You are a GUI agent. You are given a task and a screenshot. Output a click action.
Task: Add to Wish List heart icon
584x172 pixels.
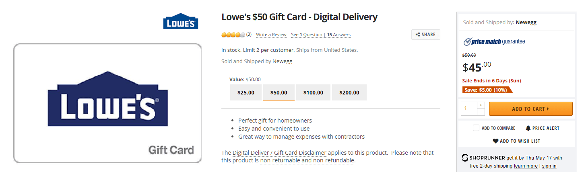tap(495, 141)
